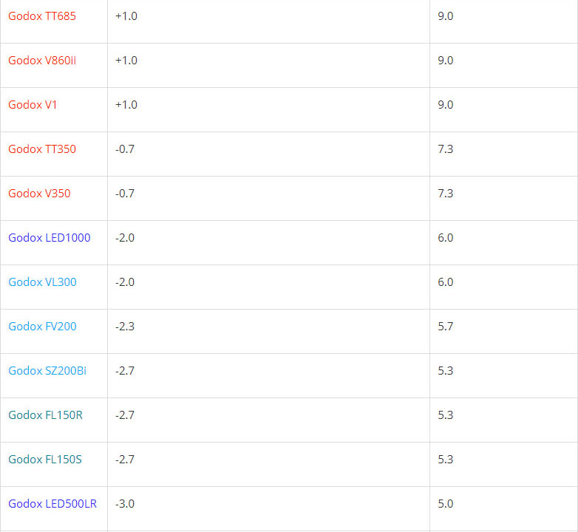Open the Godox TT350 link

[x=42, y=149]
